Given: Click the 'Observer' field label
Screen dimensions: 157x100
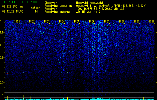Looking at the screenshot, I should (x=51, y=3).
